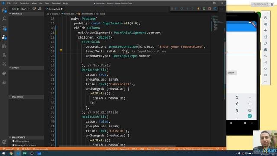Open Windows Start menu
277x156 pixels.
coord(3,153)
